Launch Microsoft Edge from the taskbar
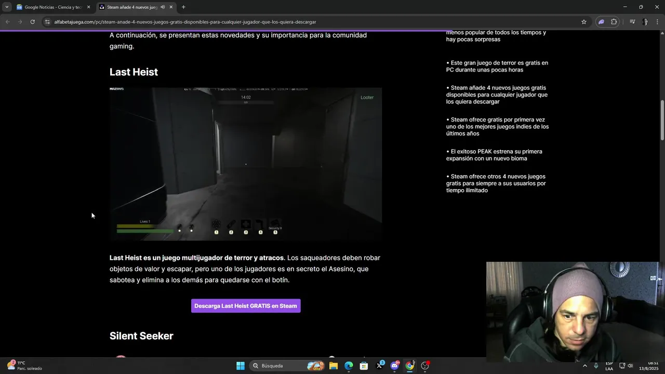The width and height of the screenshot is (665, 374). pyautogui.click(x=349, y=366)
